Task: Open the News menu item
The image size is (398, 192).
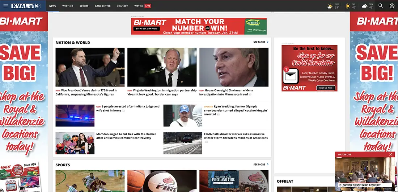Action: [52, 6]
